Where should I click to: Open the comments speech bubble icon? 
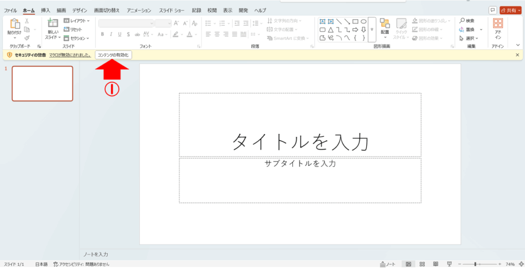click(493, 10)
